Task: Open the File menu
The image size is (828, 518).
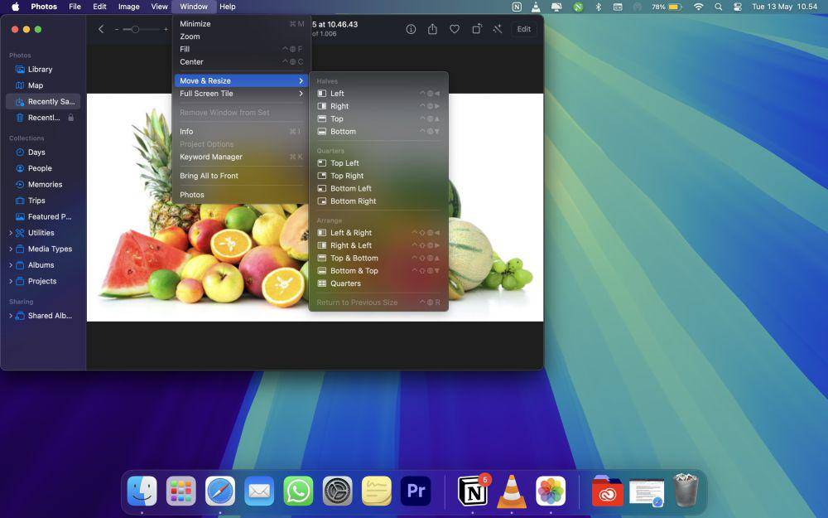Action: pyautogui.click(x=75, y=7)
